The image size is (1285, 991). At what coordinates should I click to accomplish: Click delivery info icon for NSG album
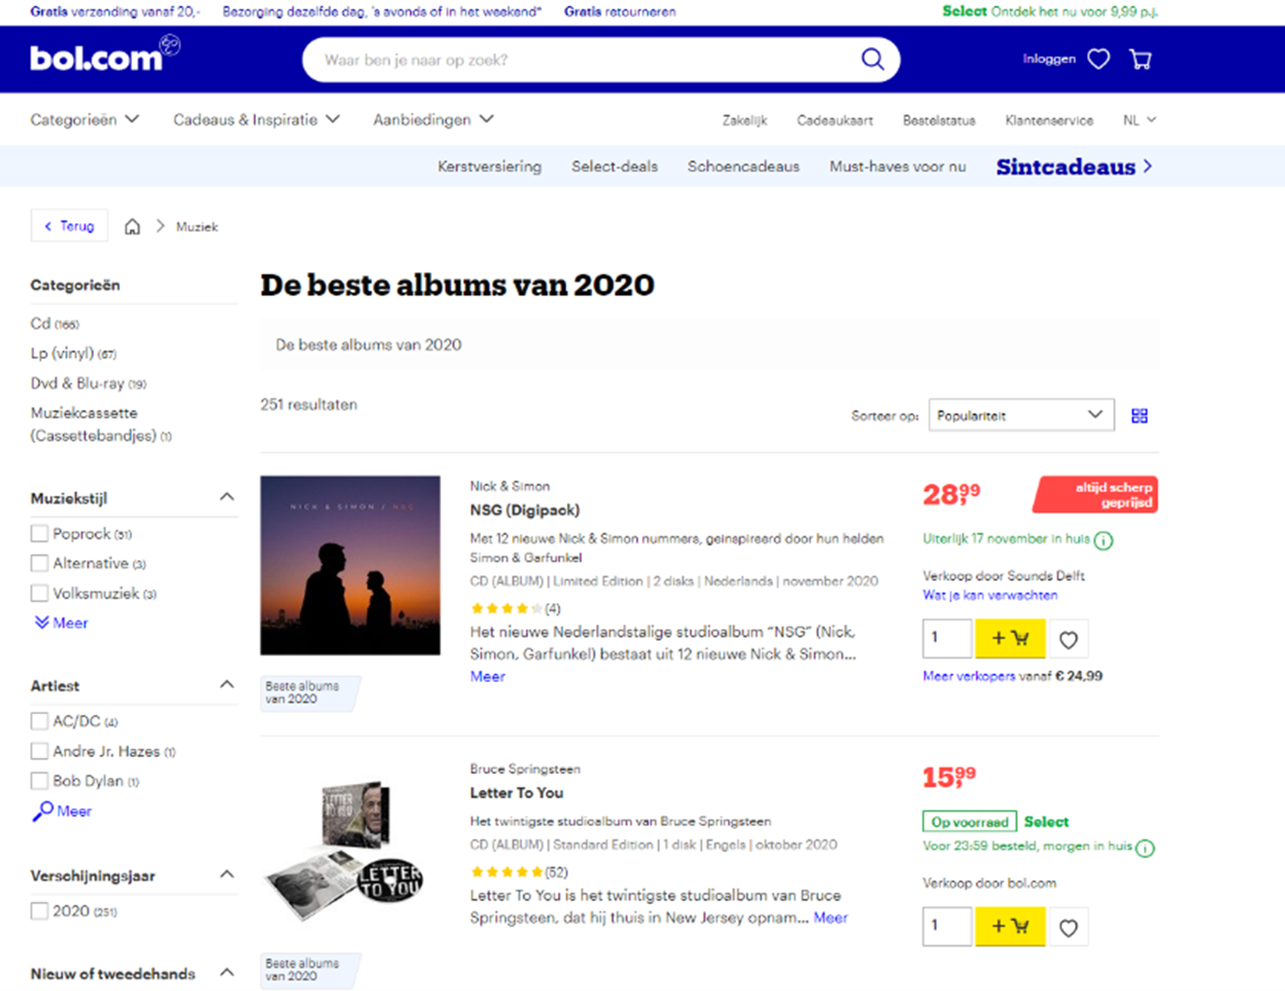point(1103,540)
